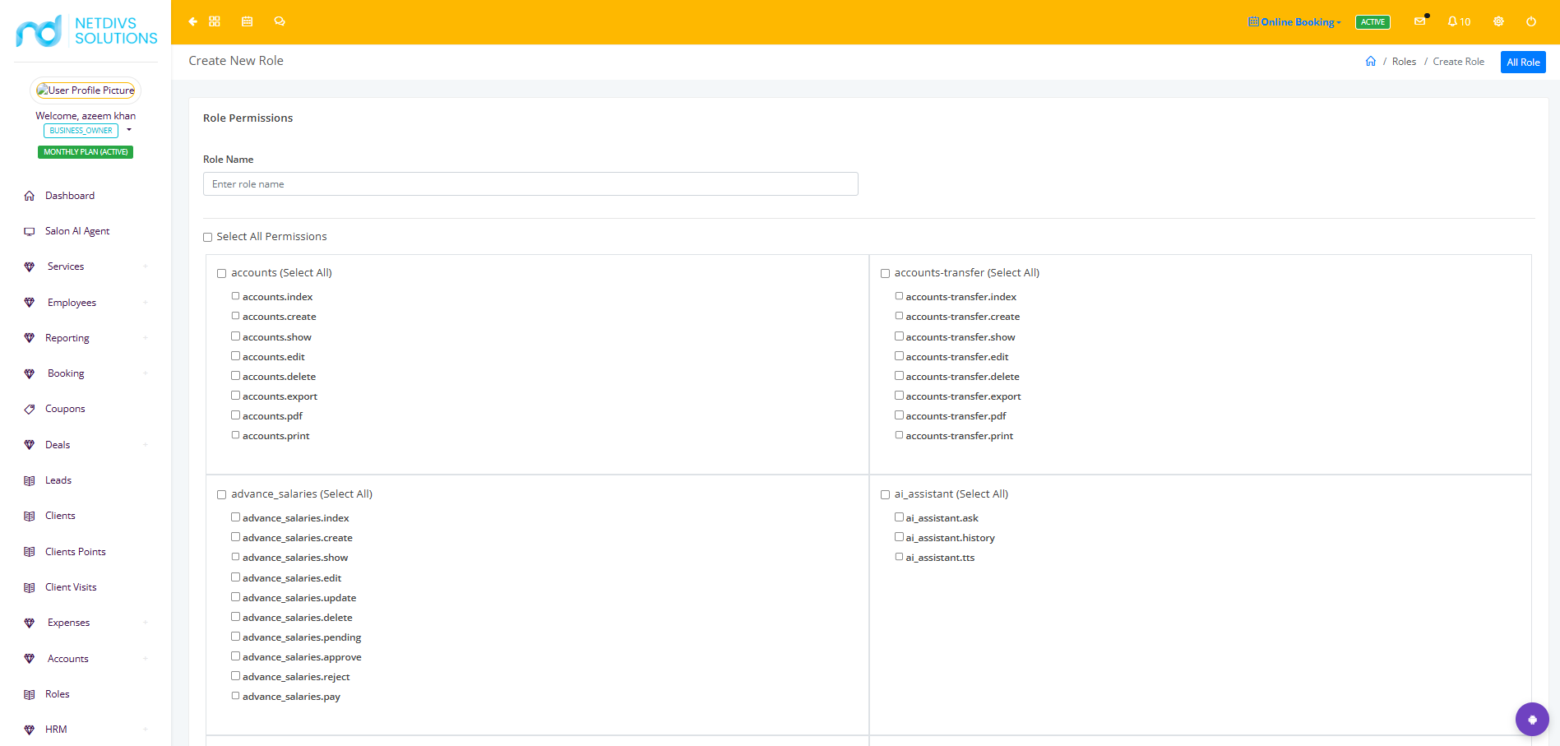Open the grid apps icon in top bar
Image resolution: width=1560 pixels, height=746 pixels.
pyautogui.click(x=215, y=21)
